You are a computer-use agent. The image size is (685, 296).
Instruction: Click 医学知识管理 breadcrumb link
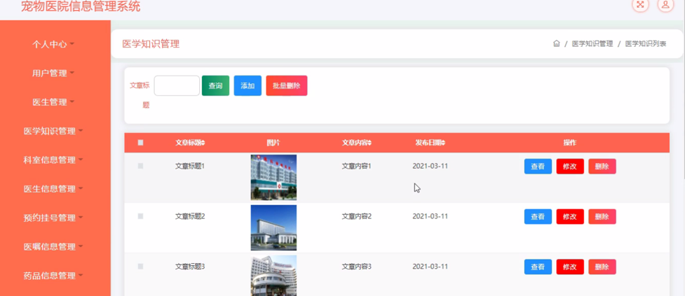click(592, 43)
